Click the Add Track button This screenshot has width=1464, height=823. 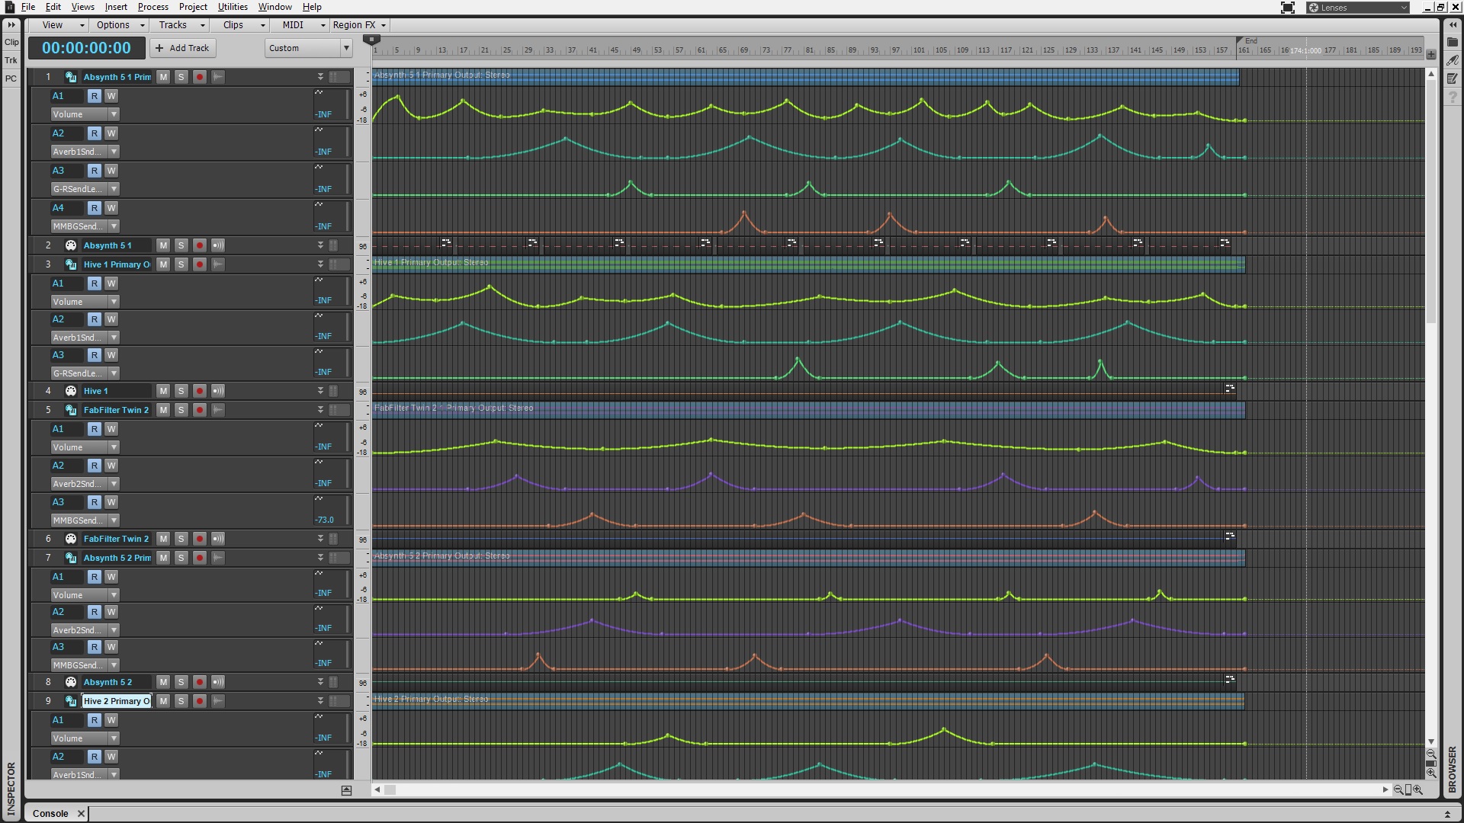coord(182,48)
